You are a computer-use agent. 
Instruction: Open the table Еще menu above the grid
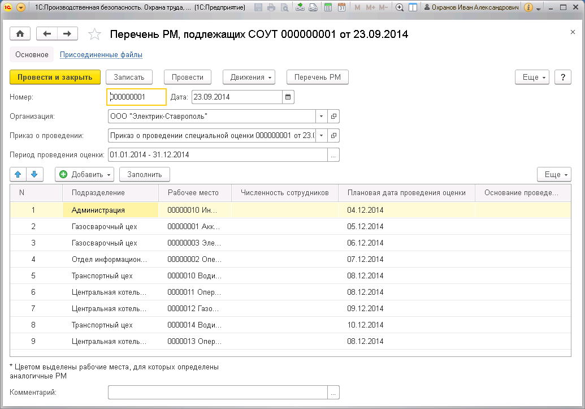[x=554, y=174]
